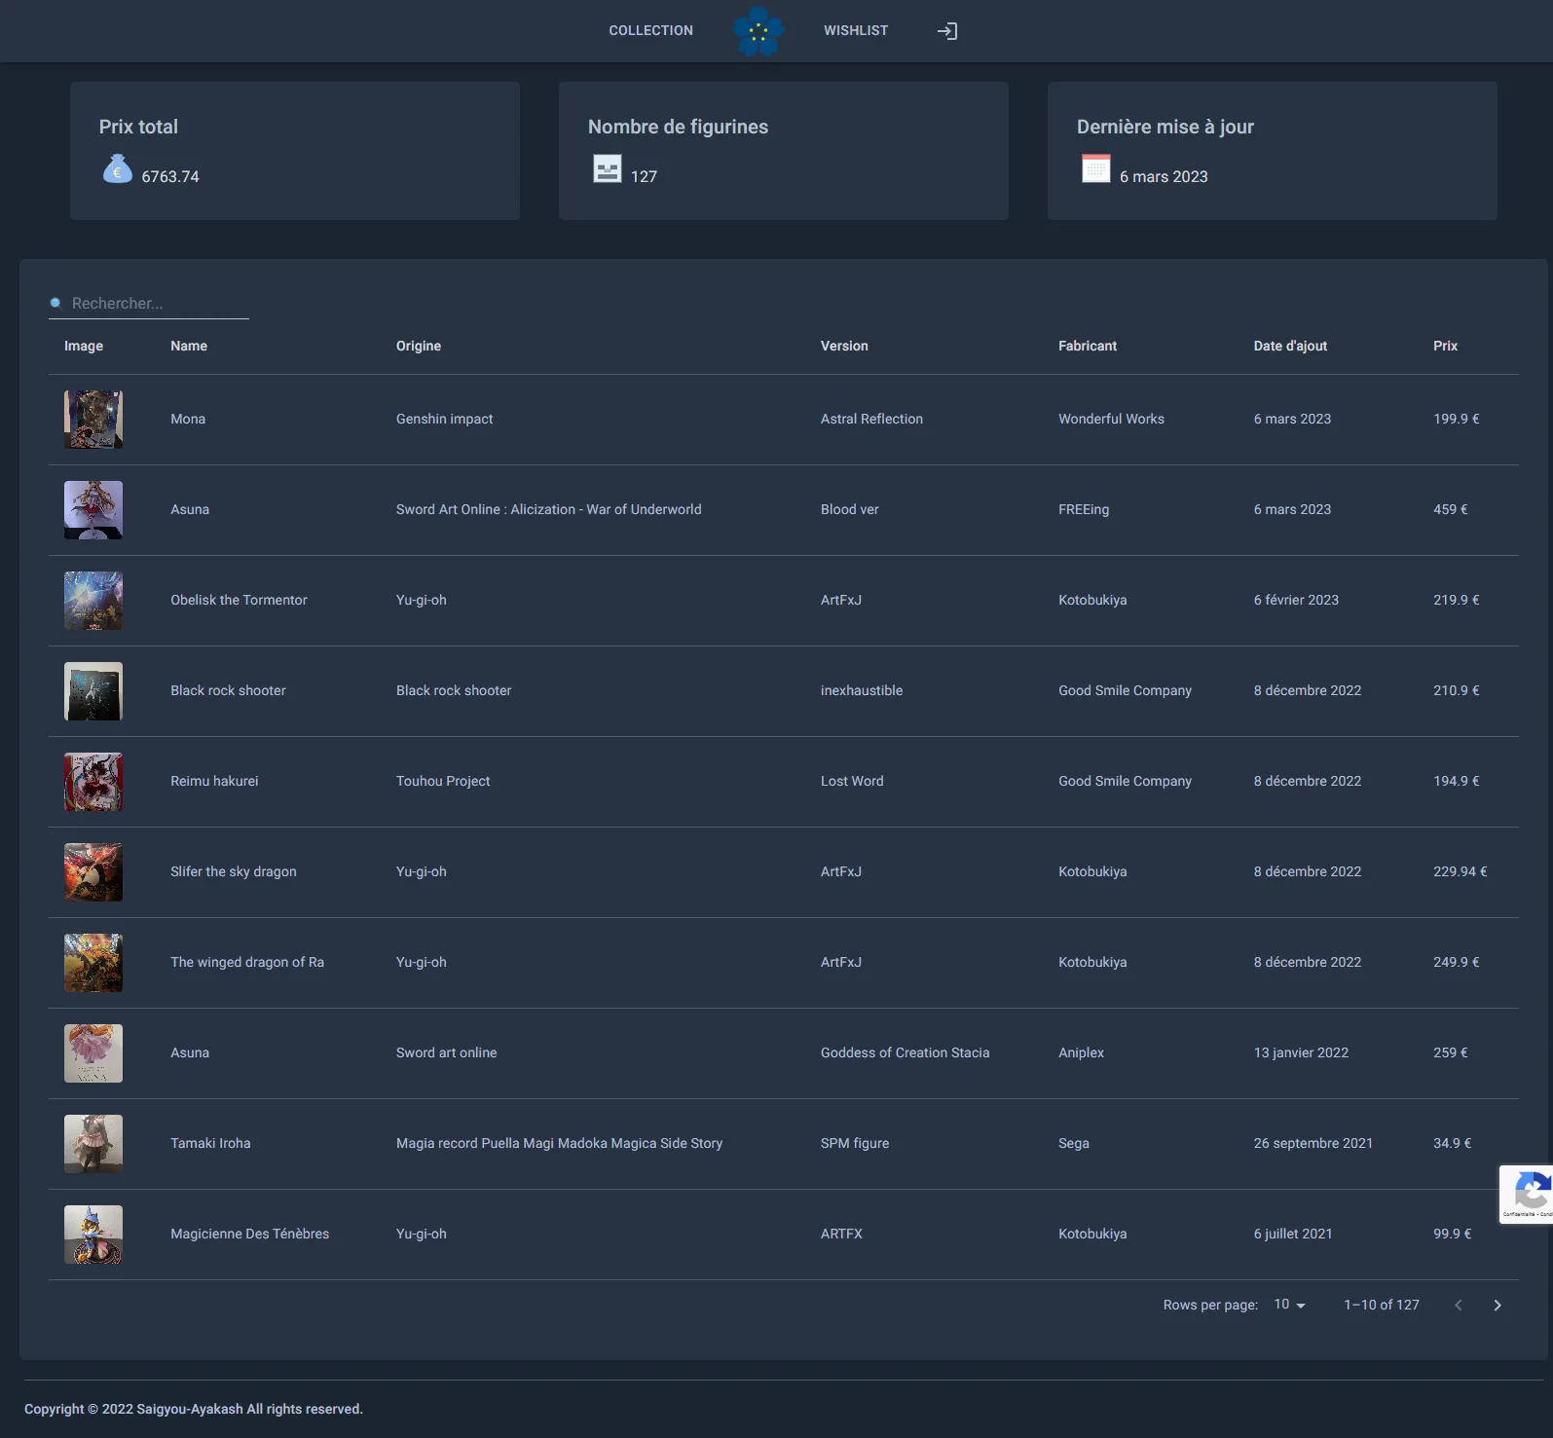Viewport: 1553px width, 1438px height.
Task: Open the Magicienne Des Ténèbres thumbnail
Action: coord(93,1235)
